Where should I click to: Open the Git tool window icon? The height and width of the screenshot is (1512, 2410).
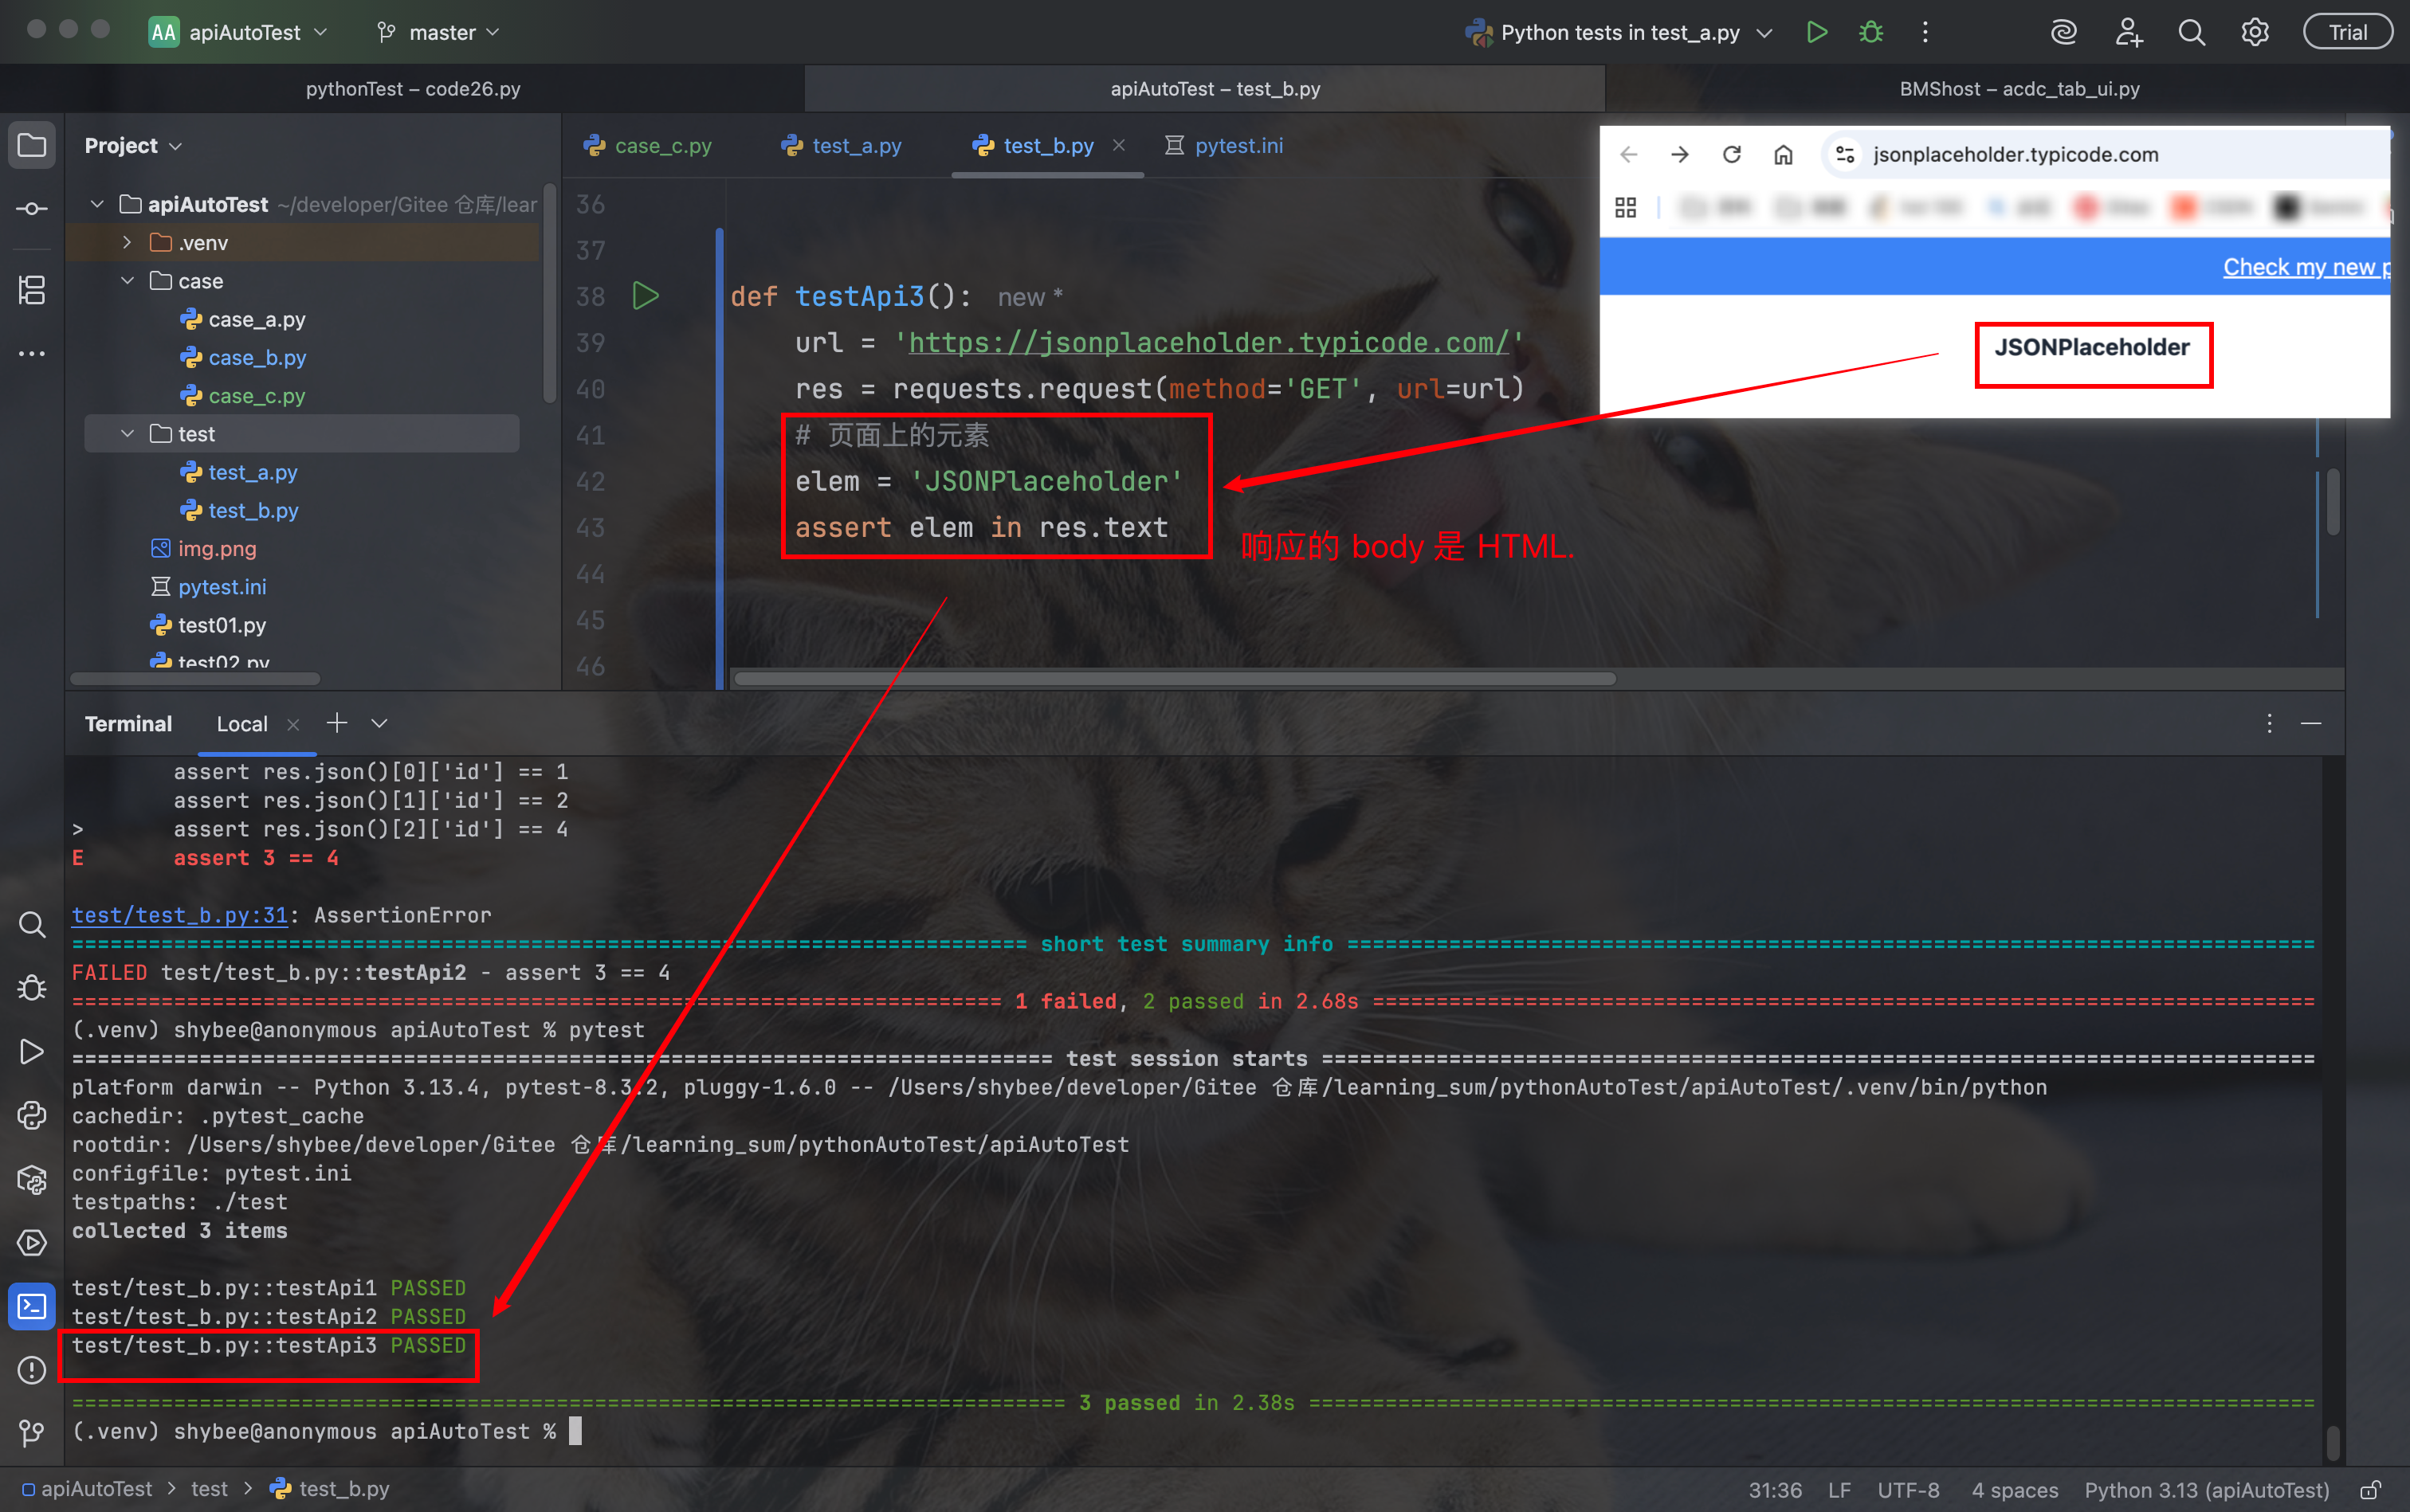[32, 1432]
